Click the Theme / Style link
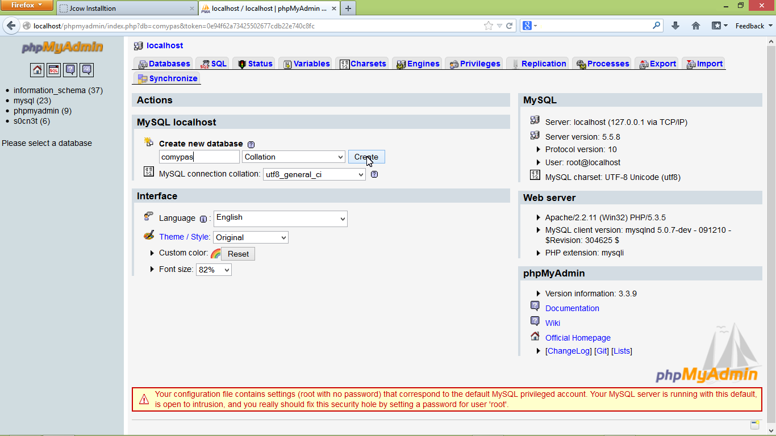Screen dimensions: 776x436 [x=184, y=237]
